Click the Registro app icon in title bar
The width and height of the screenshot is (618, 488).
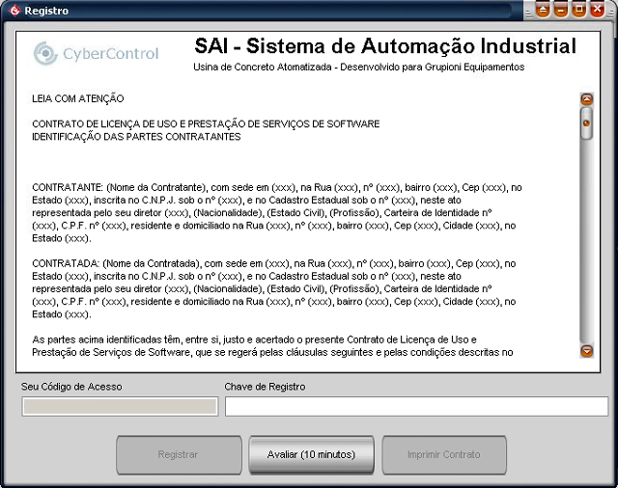tap(13, 11)
